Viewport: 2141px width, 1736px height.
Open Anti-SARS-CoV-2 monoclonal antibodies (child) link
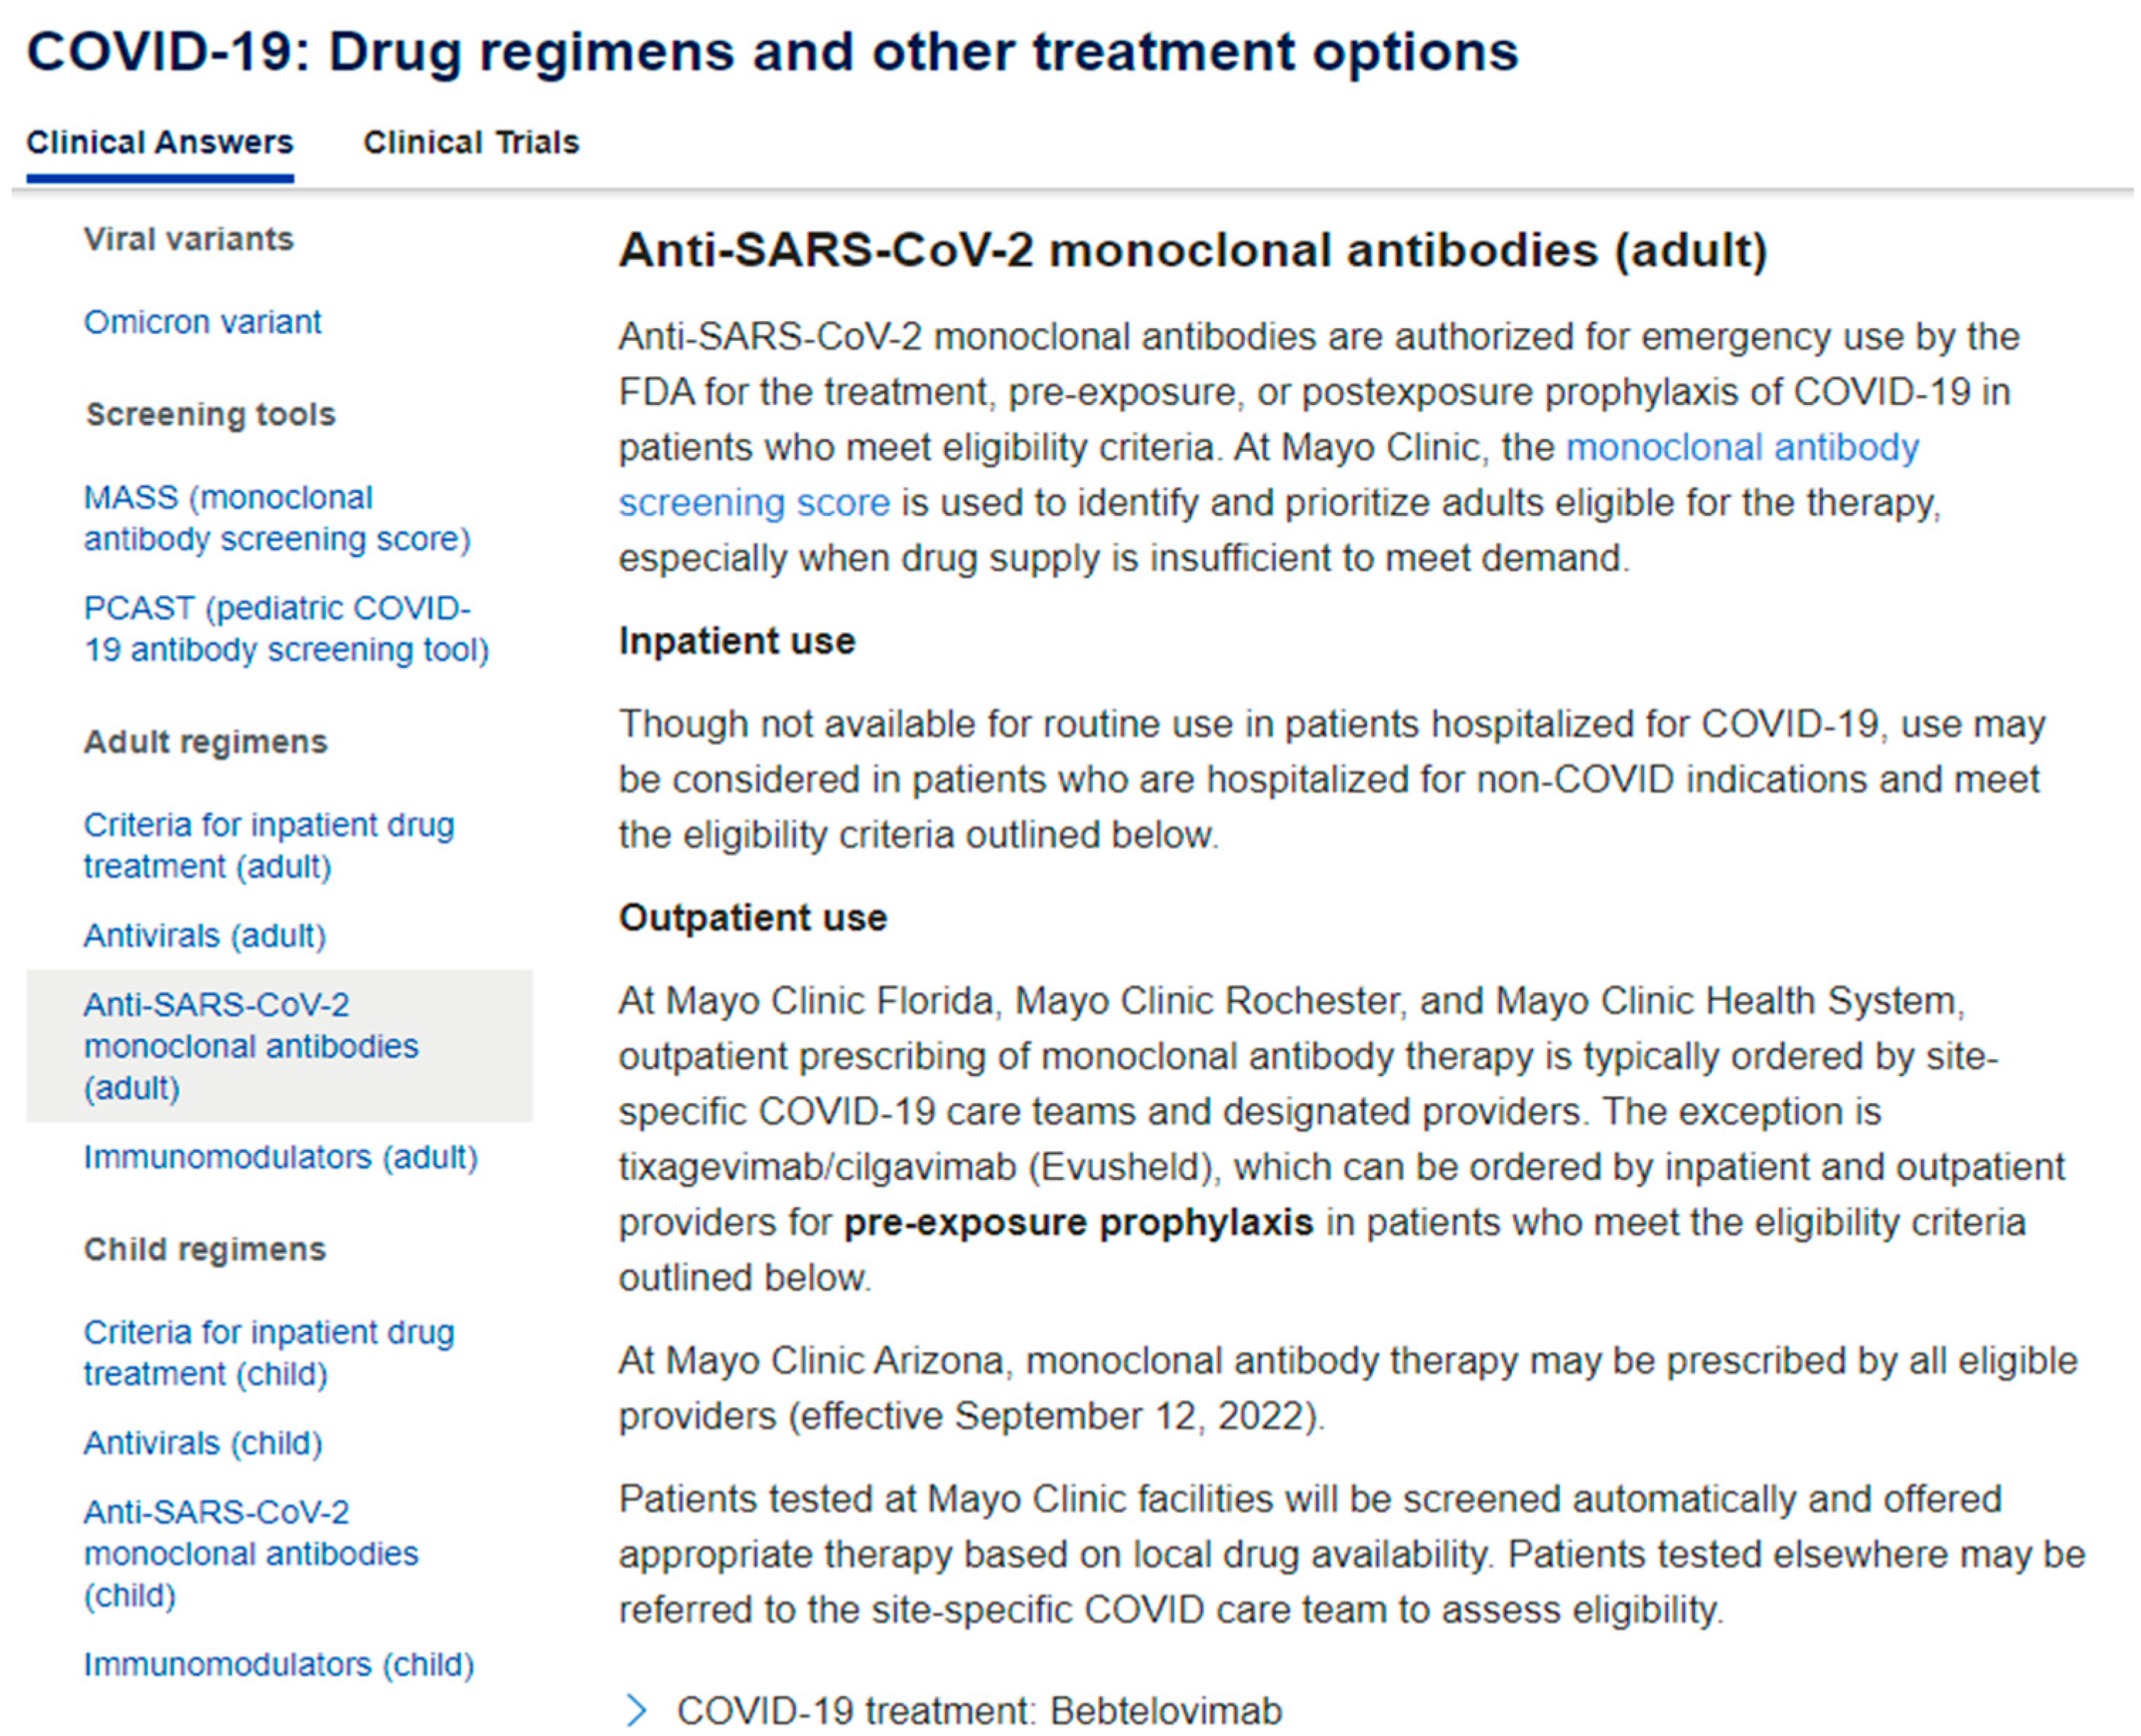251,1553
